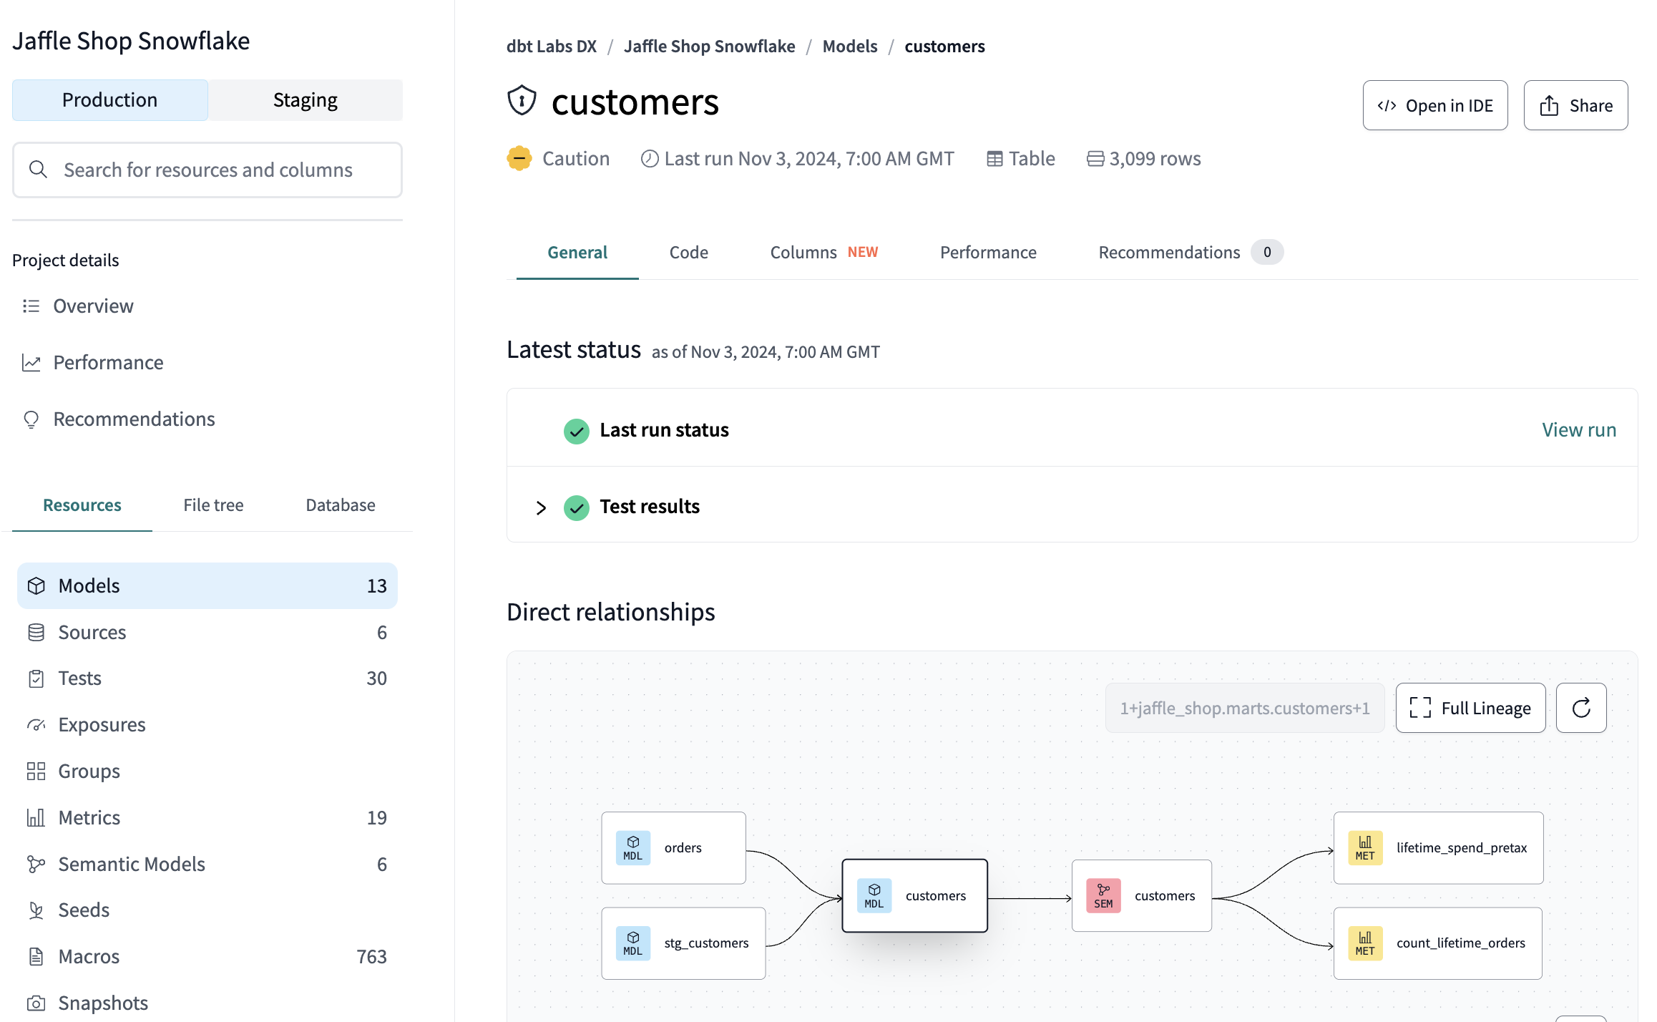Click the MDL icon on orders node
Screen dimensions: 1657x1022
click(x=633, y=848)
